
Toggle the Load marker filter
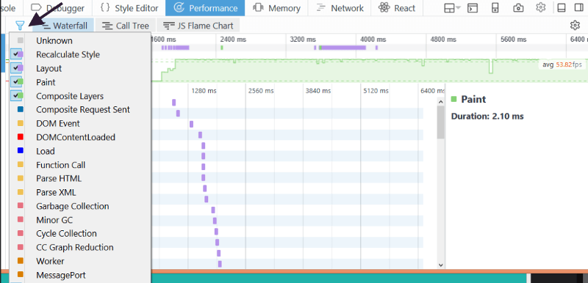point(80,151)
